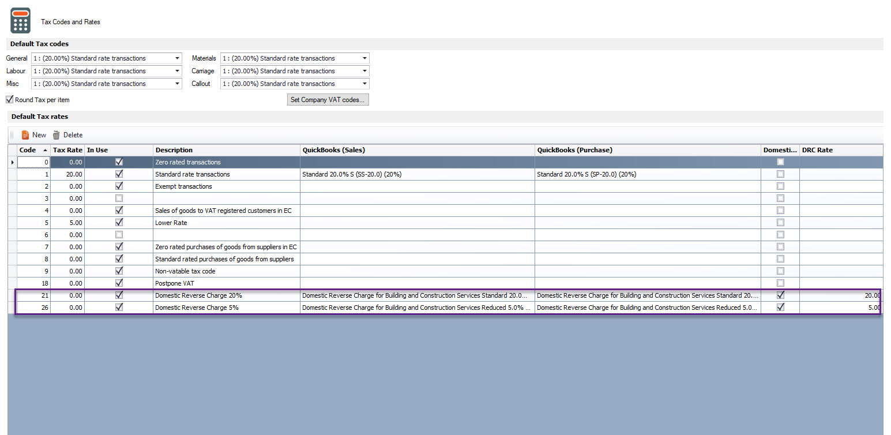Toggle In Use for Zero rated transactions
This screenshot has width=891, height=435.
(x=119, y=162)
